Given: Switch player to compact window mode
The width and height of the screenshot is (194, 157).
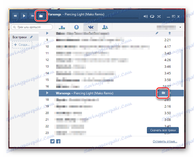Looking at the screenshot, I should [174, 16].
